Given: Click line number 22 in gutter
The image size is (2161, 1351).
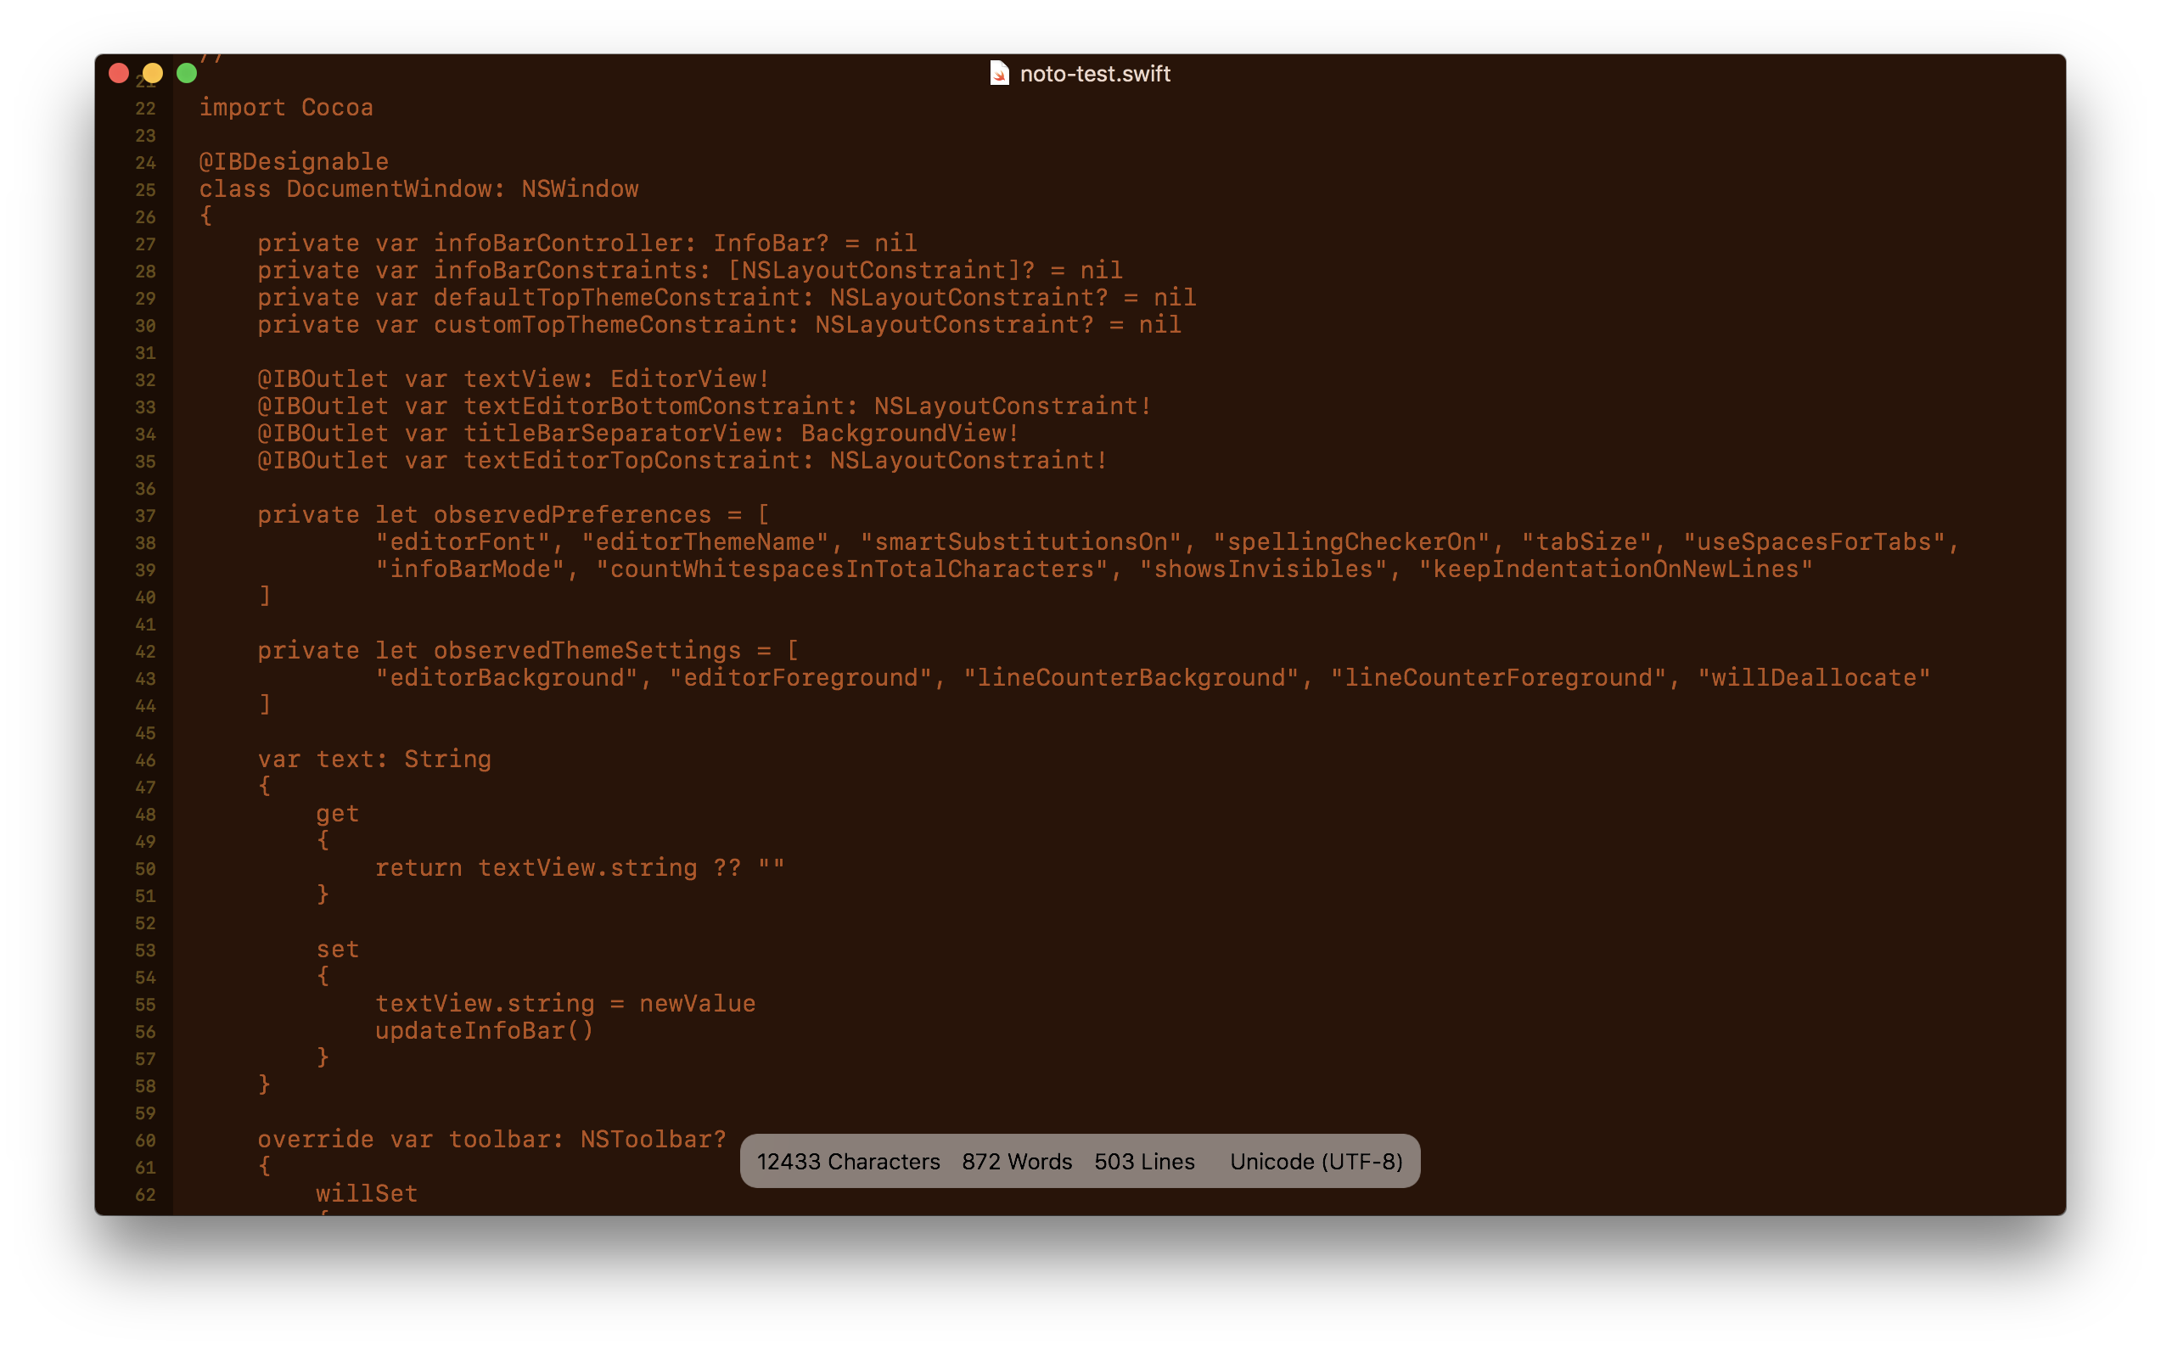Looking at the screenshot, I should point(146,109).
